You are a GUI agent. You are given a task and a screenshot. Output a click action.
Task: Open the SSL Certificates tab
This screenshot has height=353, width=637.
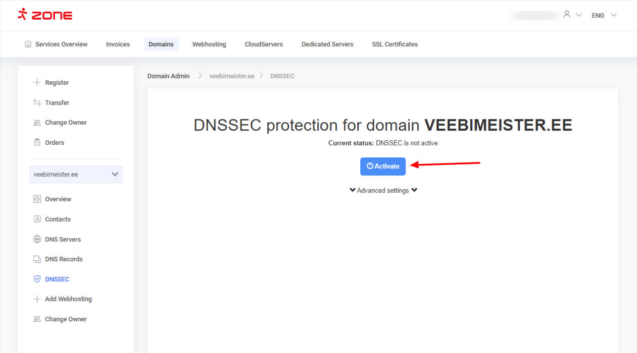click(x=395, y=44)
